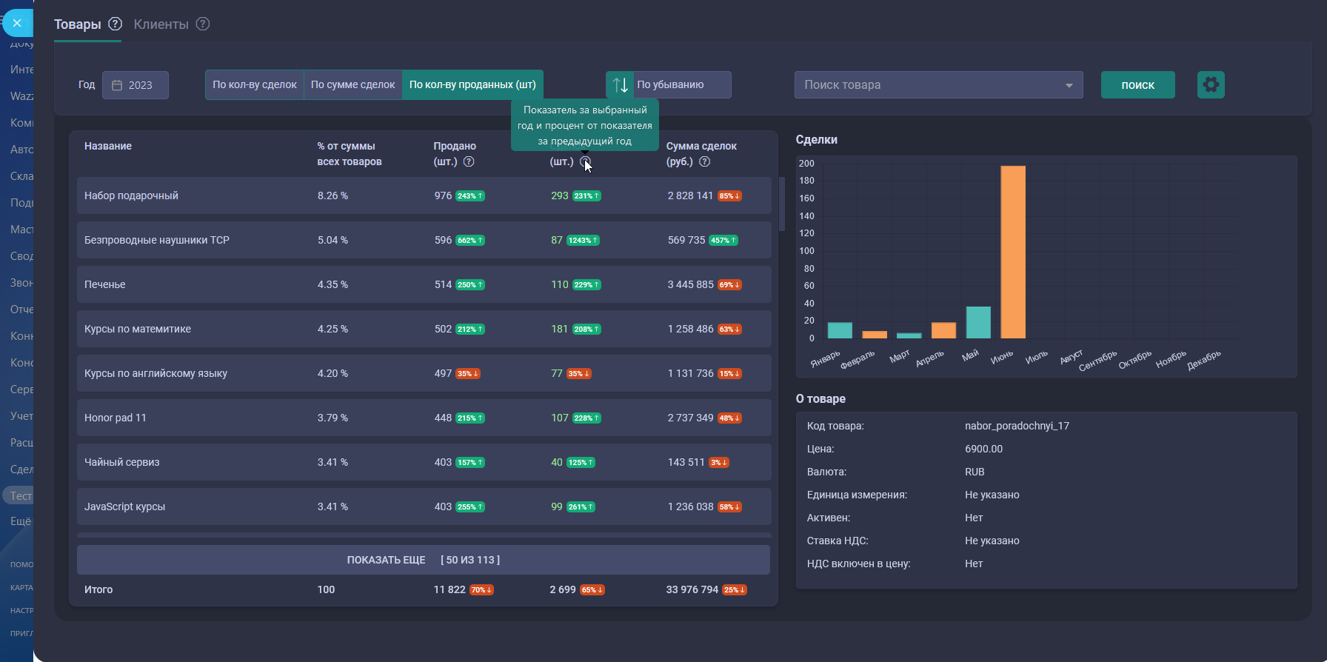Image resolution: width=1327 pixels, height=662 pixels.
Task: Click help icon beside Сумма сделок header
Action: tap(705, 161)
